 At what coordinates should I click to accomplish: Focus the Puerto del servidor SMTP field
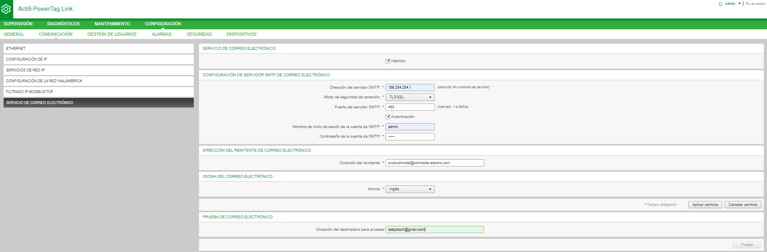pos(410,107)
